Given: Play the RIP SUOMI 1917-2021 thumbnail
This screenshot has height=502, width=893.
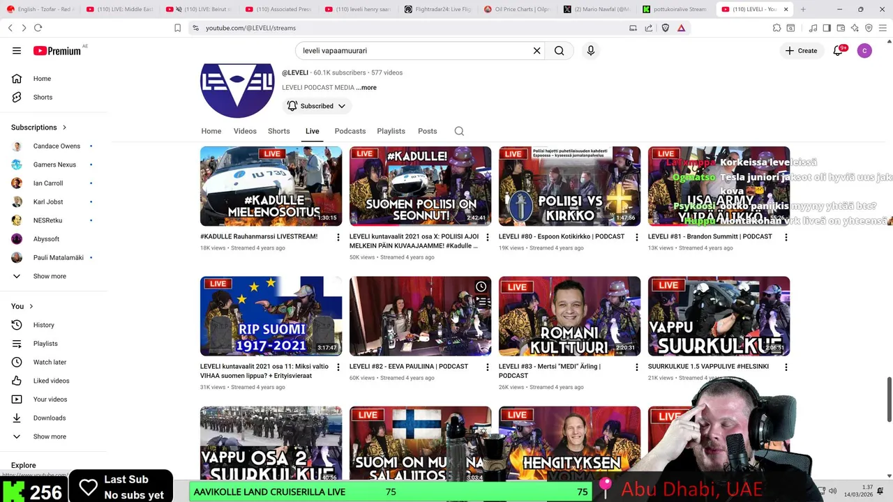Looking at the screenshot, I should coord(271,316).
